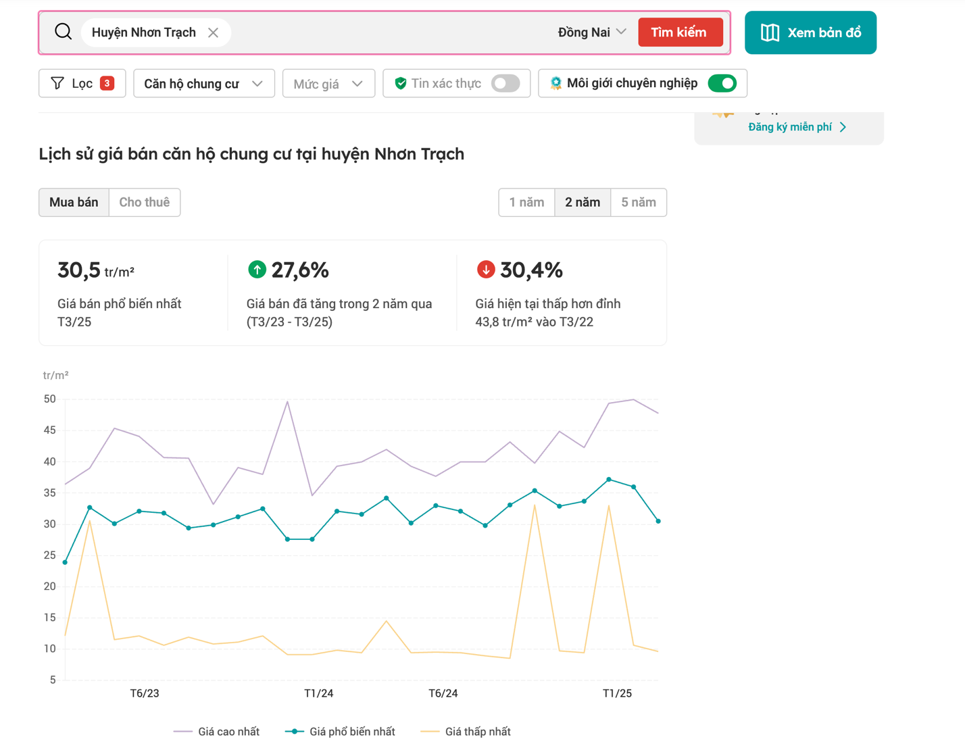
Task: Click the green shield verified icon
Action: (x=401, y=83)
